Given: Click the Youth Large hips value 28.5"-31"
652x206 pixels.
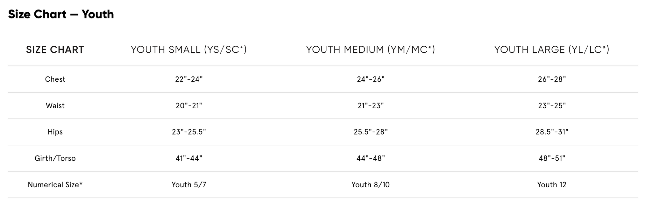Looking at the screenshot, I should (552, 132).
